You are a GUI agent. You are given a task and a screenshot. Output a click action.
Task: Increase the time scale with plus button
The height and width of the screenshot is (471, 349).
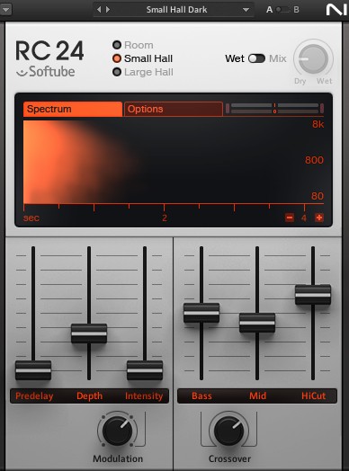(x=319, y=218)
